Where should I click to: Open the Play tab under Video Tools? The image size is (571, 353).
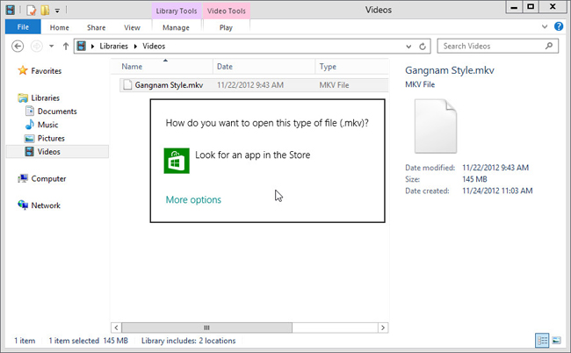click(226, 27)
